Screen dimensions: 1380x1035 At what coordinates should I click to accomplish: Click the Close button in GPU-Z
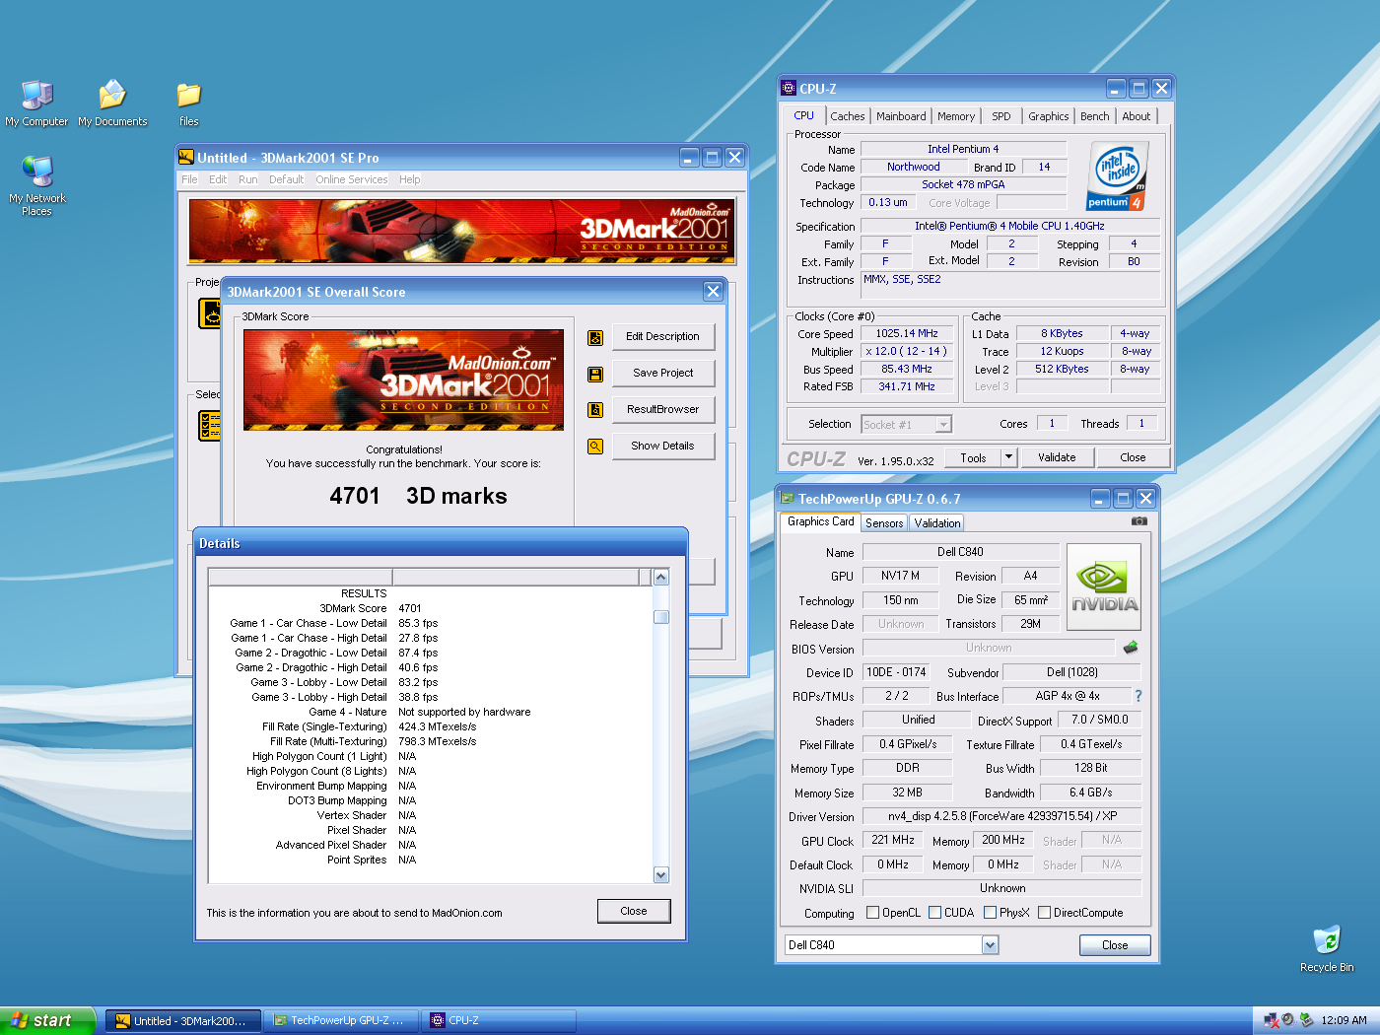1115,945
